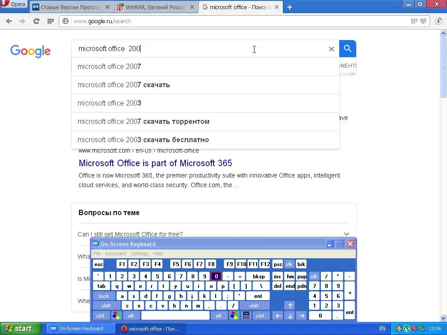Click the tab key on-screen
Viewport: 447px width, 335px height.
101,286
